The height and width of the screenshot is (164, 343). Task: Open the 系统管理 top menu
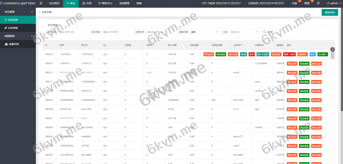tap(124, 3)
